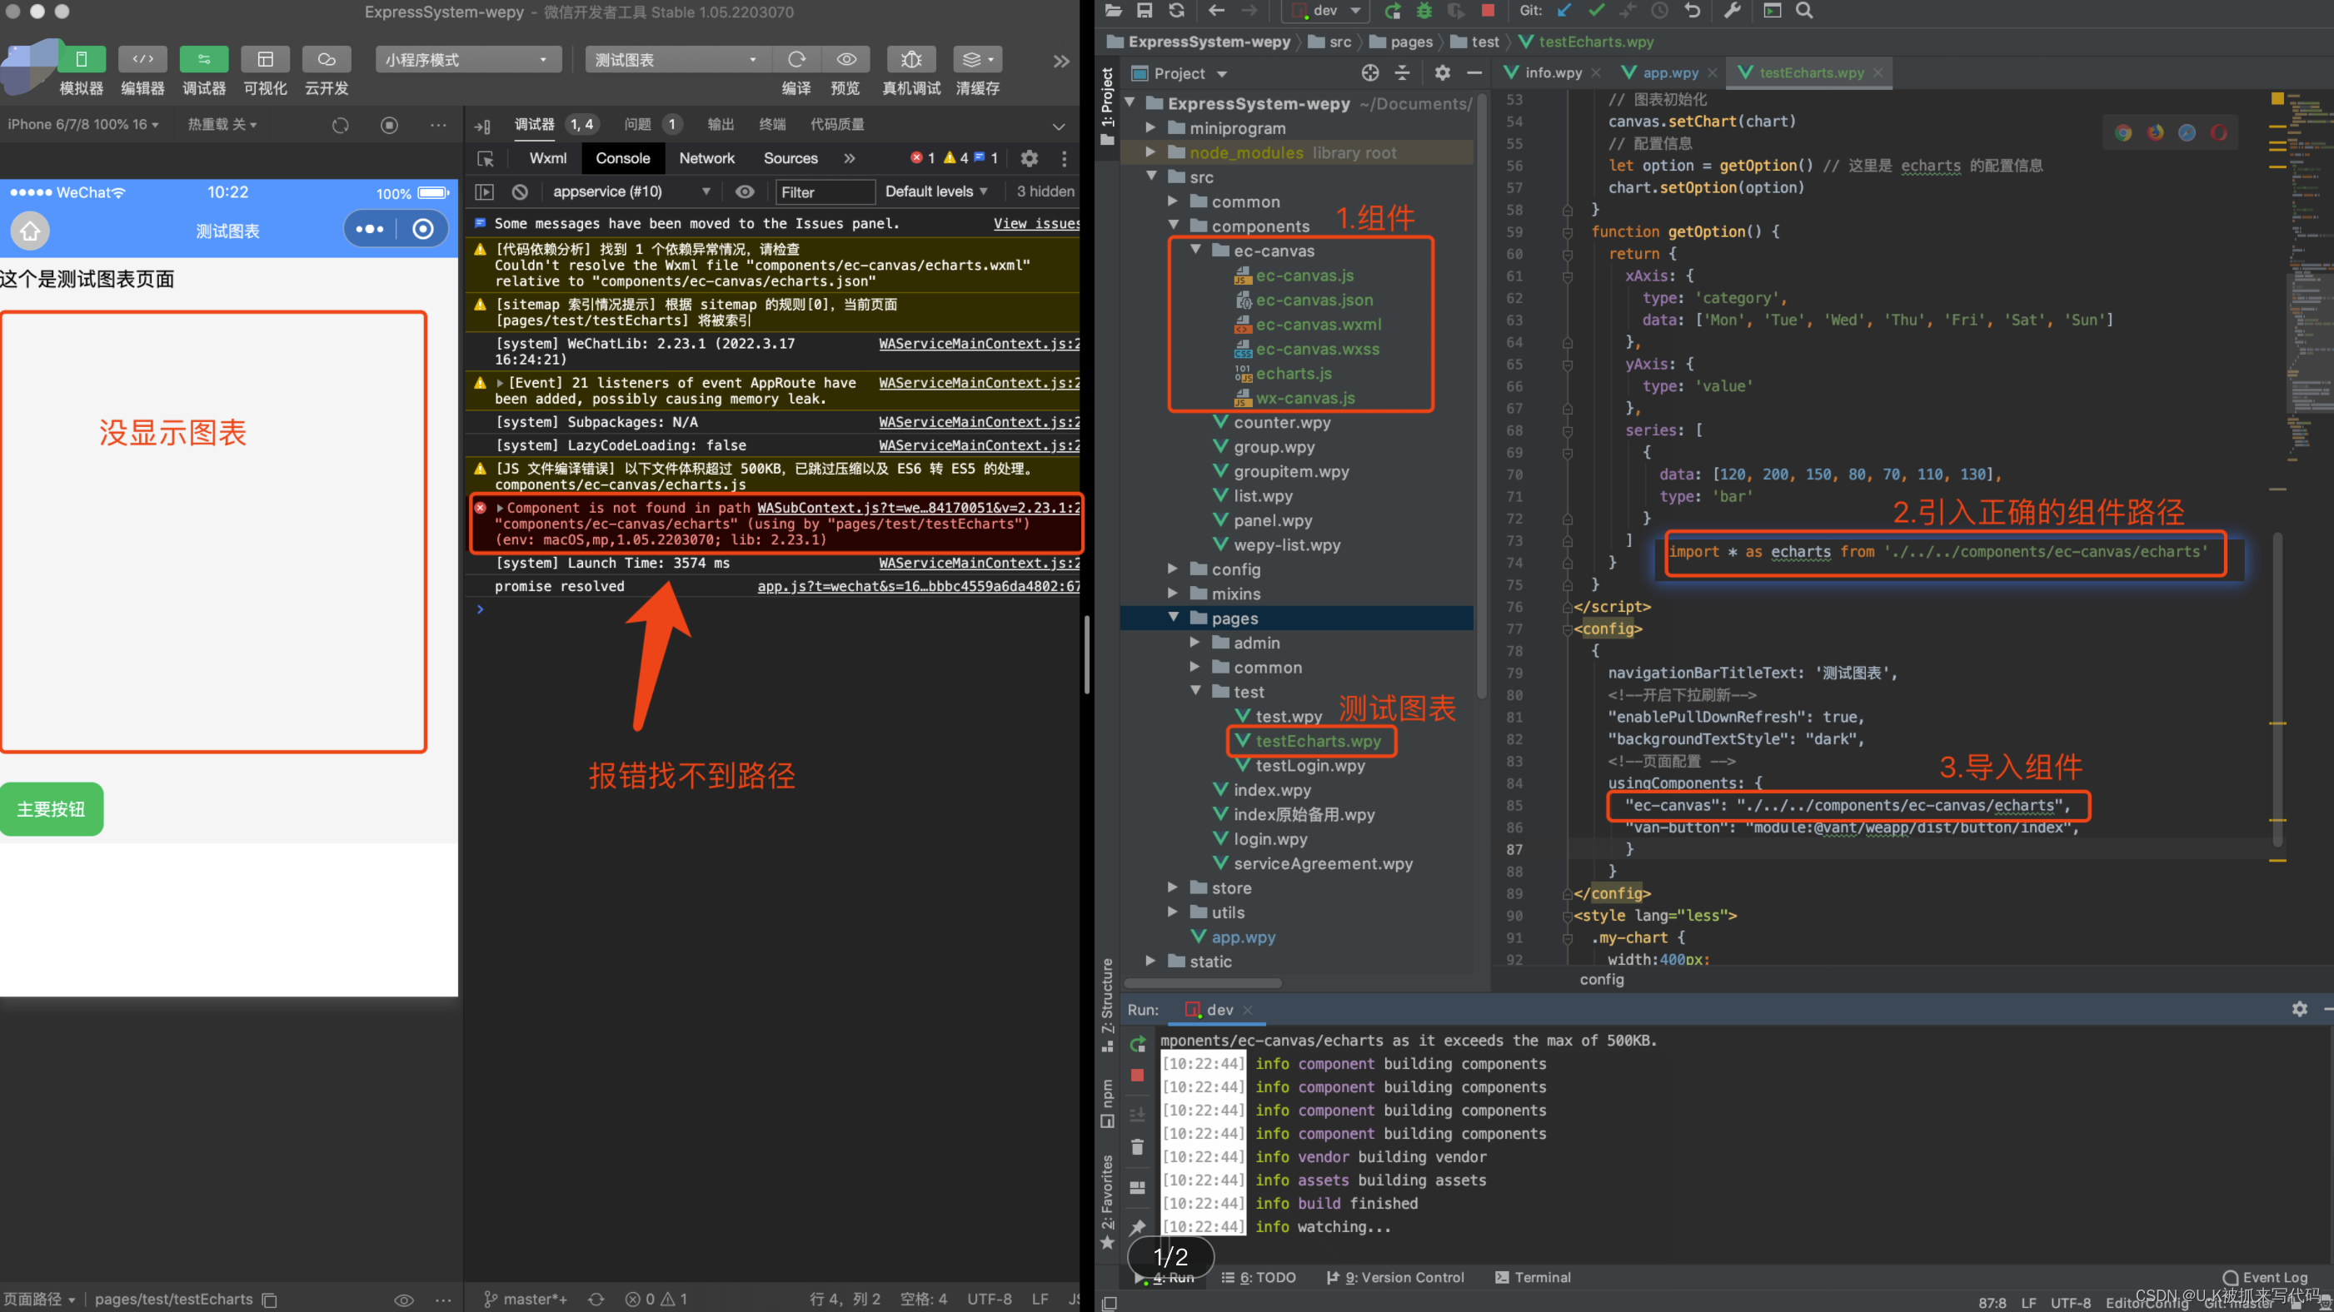Open the dev run configuration dropdown in IDE
The height and width of the screenshot is (1312, 2334).
point(1325,11)
